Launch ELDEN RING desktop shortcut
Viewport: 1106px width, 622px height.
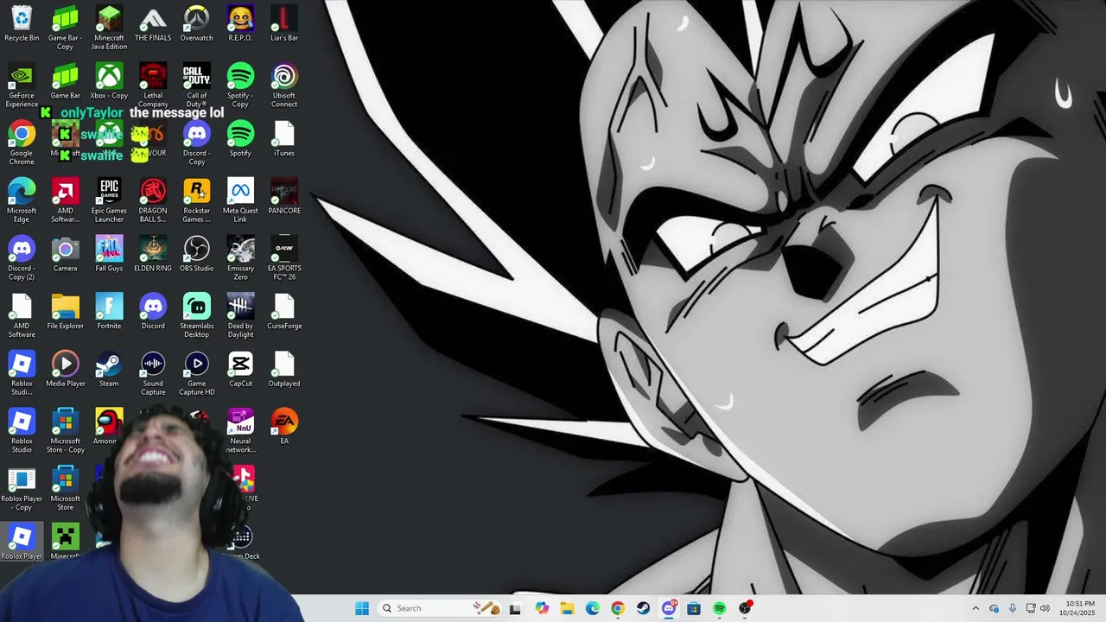[153, 254]
